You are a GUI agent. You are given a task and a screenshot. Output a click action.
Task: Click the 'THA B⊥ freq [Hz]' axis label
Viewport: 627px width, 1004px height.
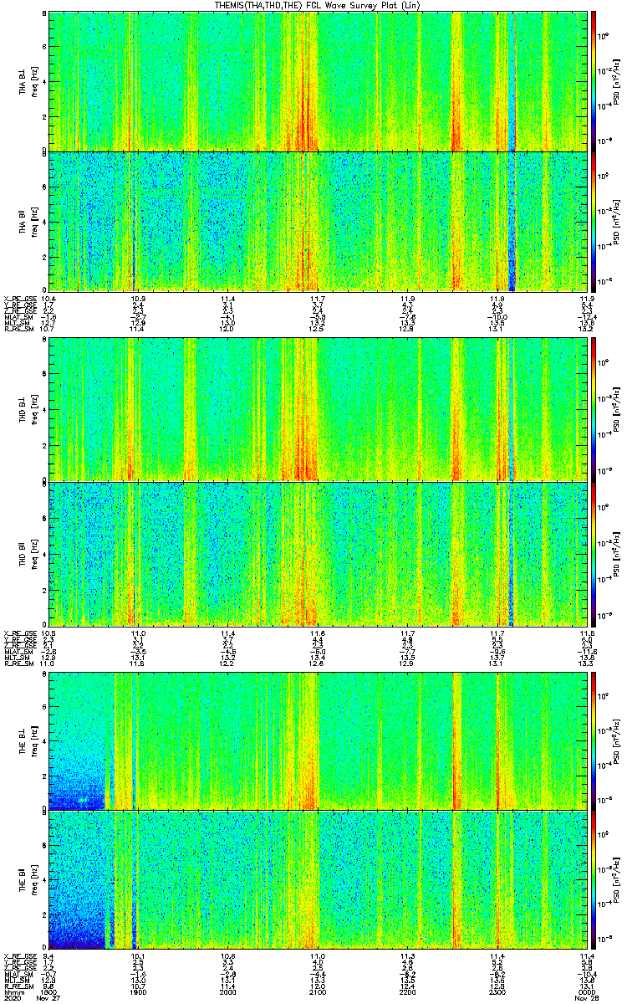coord(28,80)
